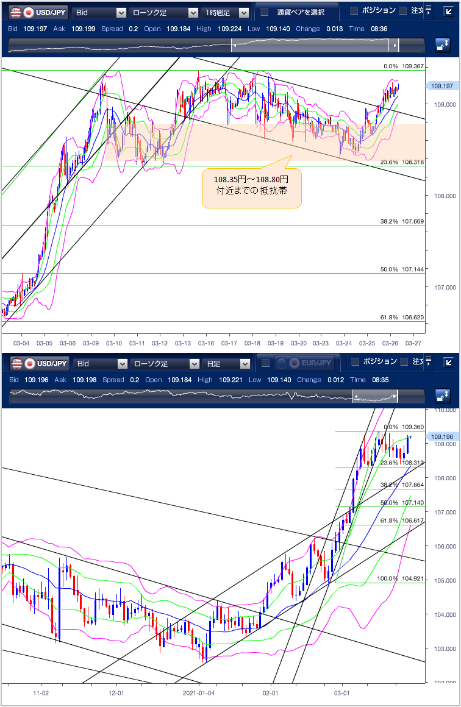Screen dimensions: 461x707
Task: Click the lock-scale icon on the bottom chart
Action: point(442,397)
